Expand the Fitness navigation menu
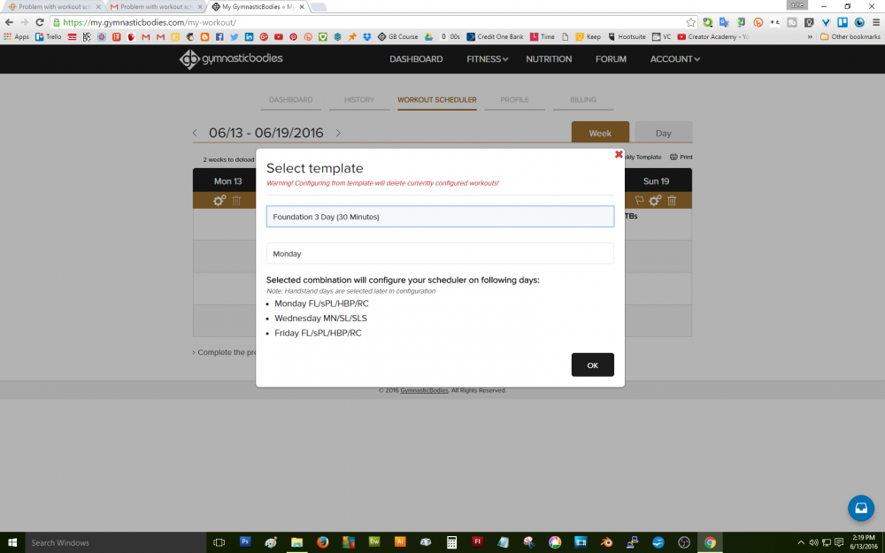The height and width of the screenshot is (553, 885). tap(487, 59)
